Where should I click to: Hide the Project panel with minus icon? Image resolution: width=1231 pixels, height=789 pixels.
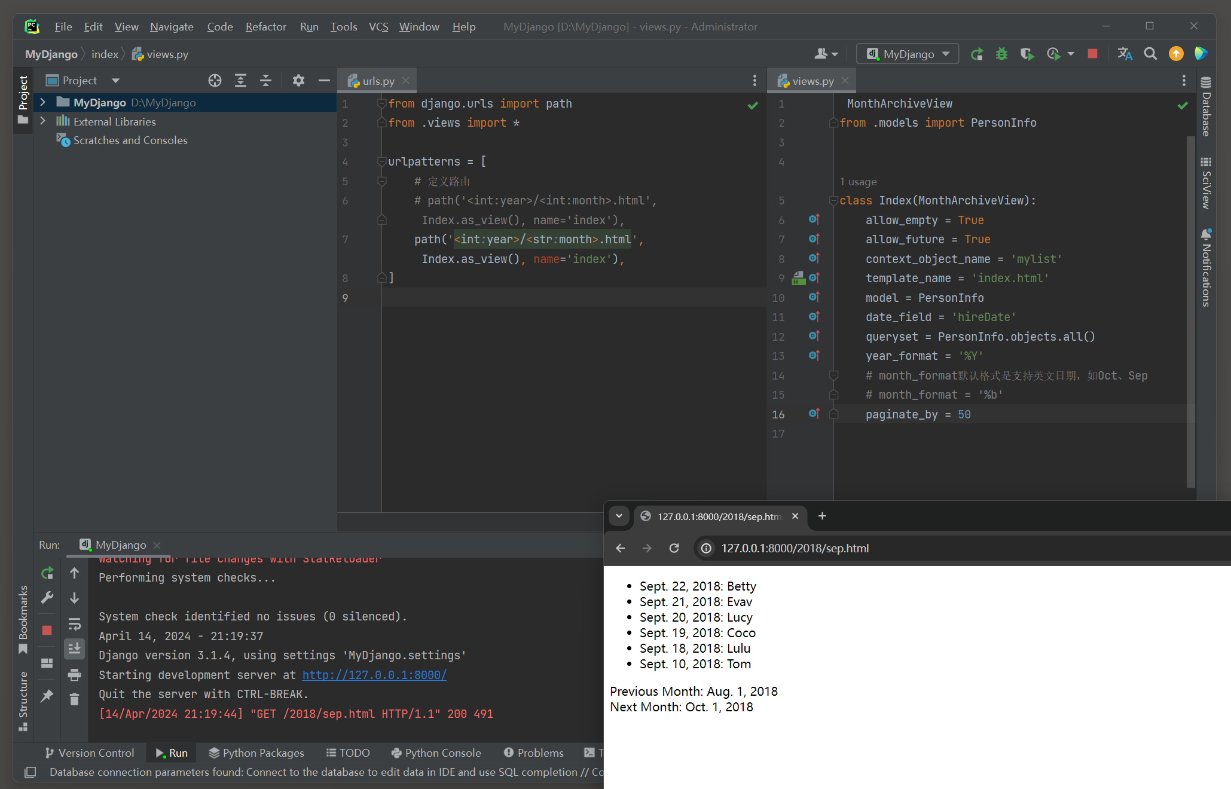click(x=324, y=81)
